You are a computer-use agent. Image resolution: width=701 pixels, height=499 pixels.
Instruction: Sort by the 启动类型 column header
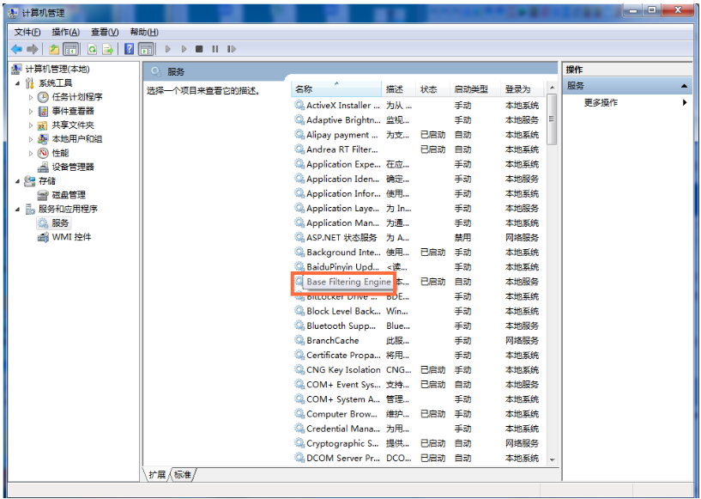point(475,89)
